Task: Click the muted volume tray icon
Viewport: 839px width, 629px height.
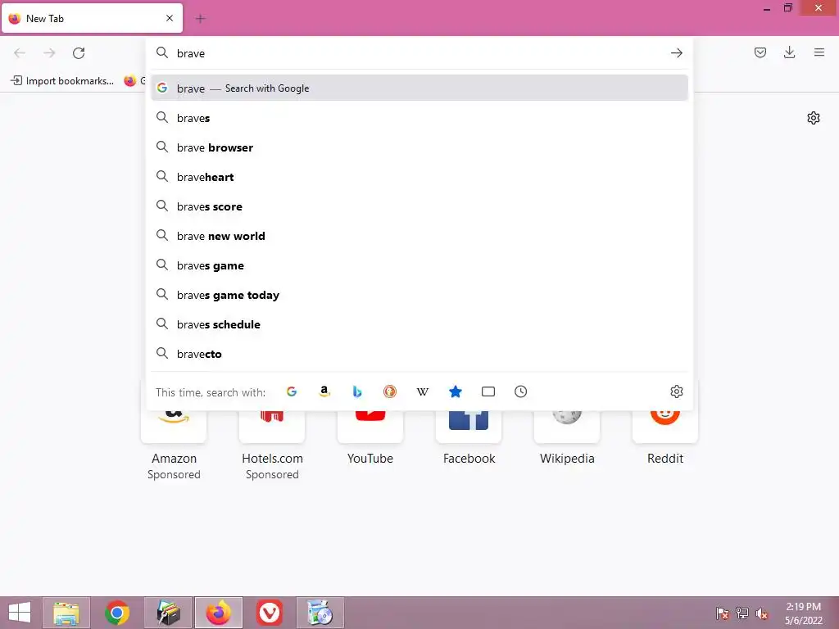Action: 761,613
